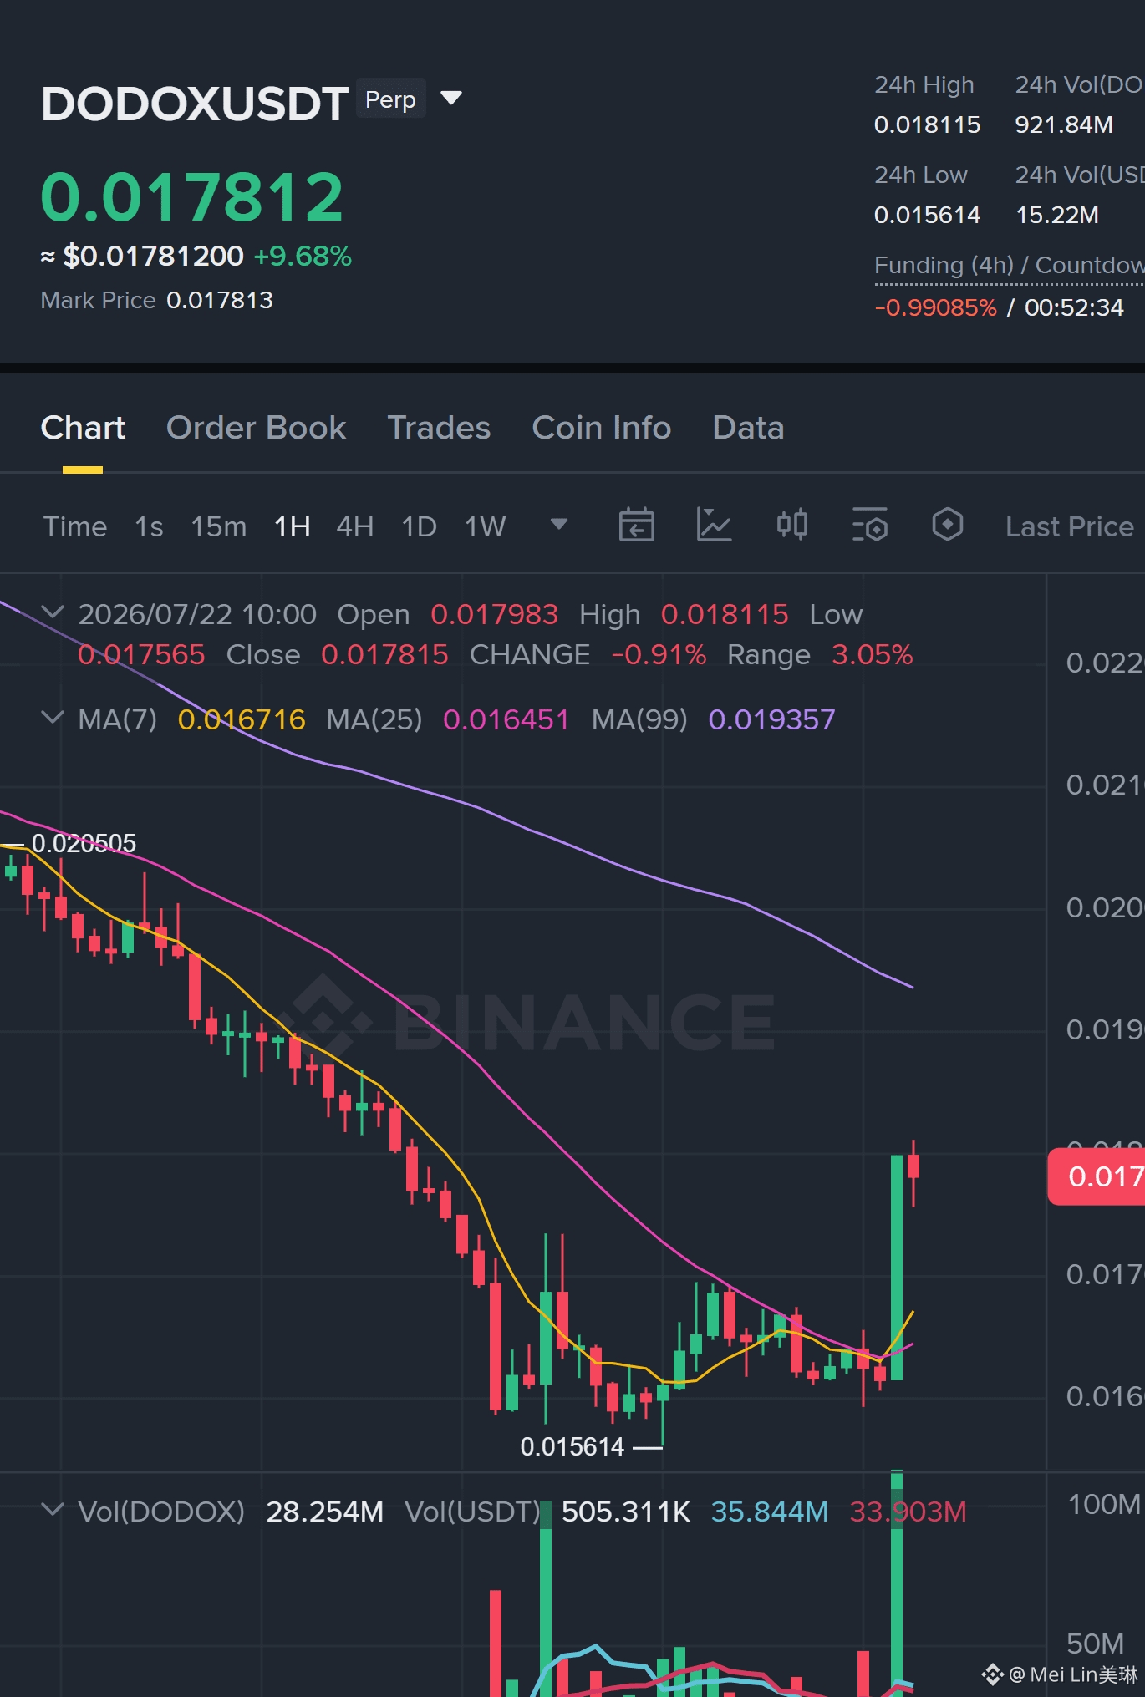Click the Mark Price 0.017813 value
1145x1697 pixels.
[x=220, y=300]
